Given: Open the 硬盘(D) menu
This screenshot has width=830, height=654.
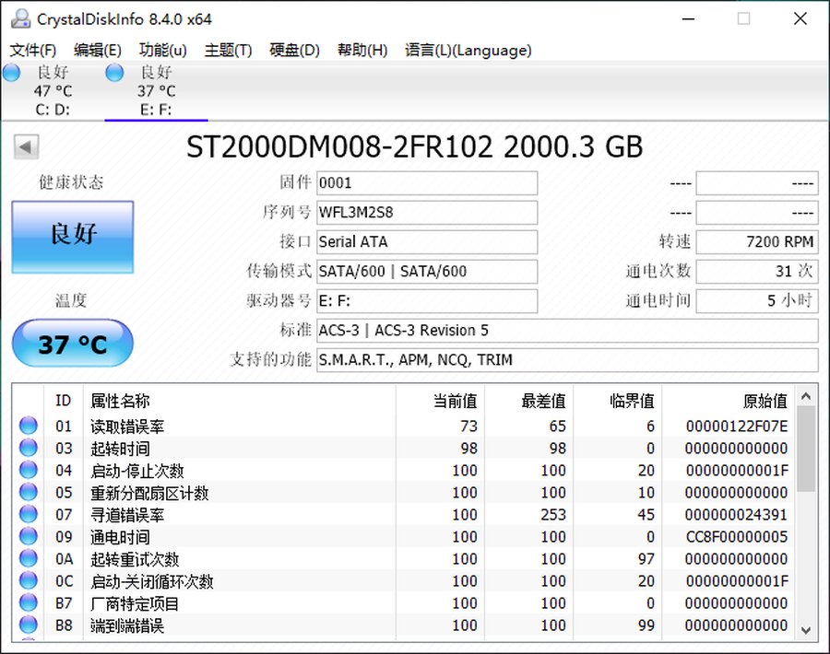Looking at the screenshot, I should pos(294,50).
